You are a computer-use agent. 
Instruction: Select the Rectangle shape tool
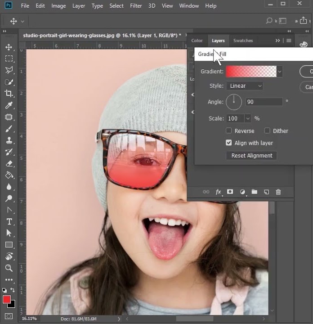[x=9, y=245]
